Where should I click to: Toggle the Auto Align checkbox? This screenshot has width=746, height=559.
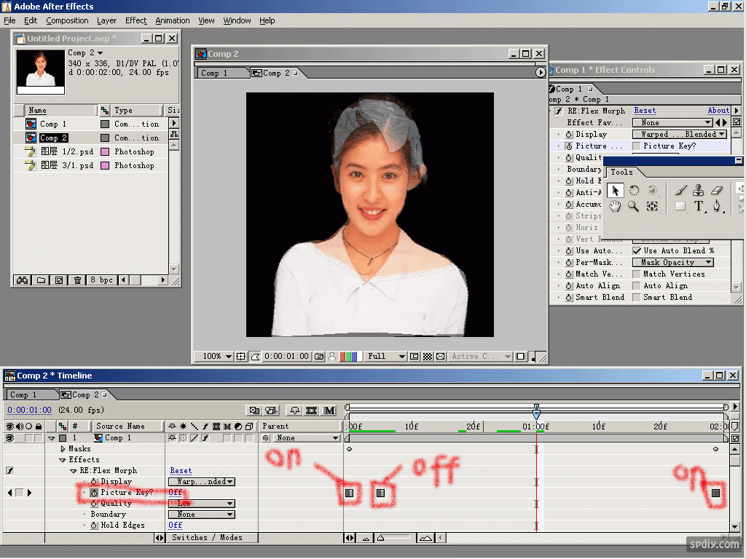click(x=637, y=286)
